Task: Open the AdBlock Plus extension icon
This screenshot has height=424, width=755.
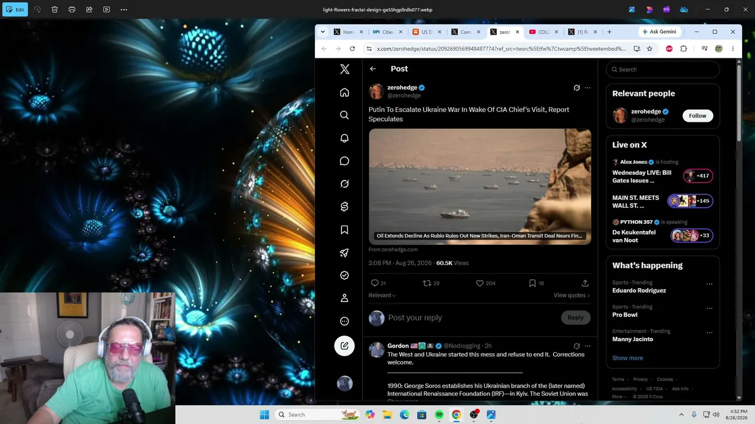Action: tap(669, 49)
